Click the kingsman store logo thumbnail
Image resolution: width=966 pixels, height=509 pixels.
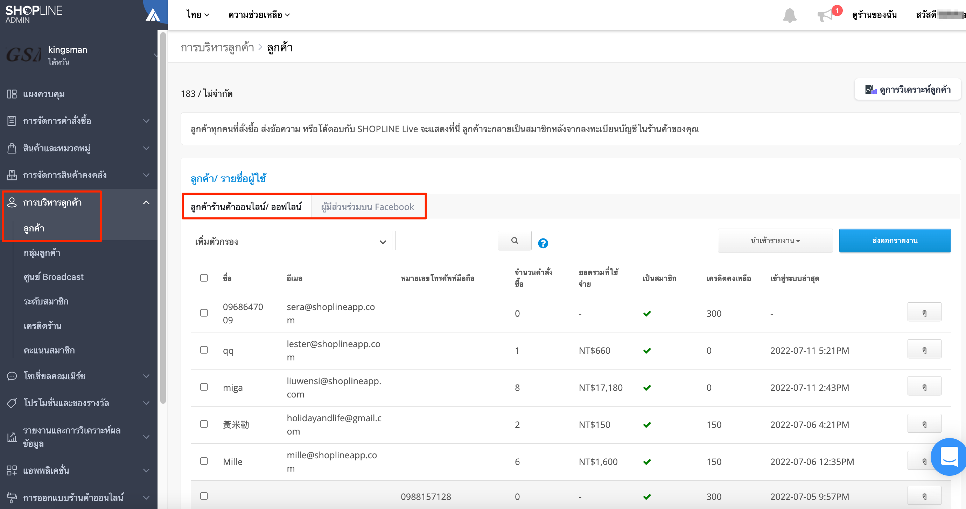point(23,55)
